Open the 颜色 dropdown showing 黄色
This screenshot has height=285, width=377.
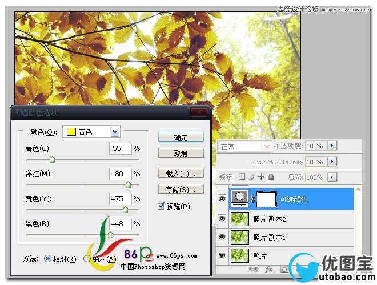[x=91, y=132]
